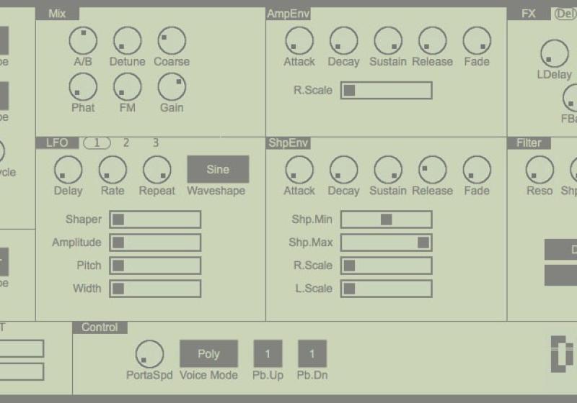Switch to LFO 3
The image size is (577, 403).
tap(155, 142)
